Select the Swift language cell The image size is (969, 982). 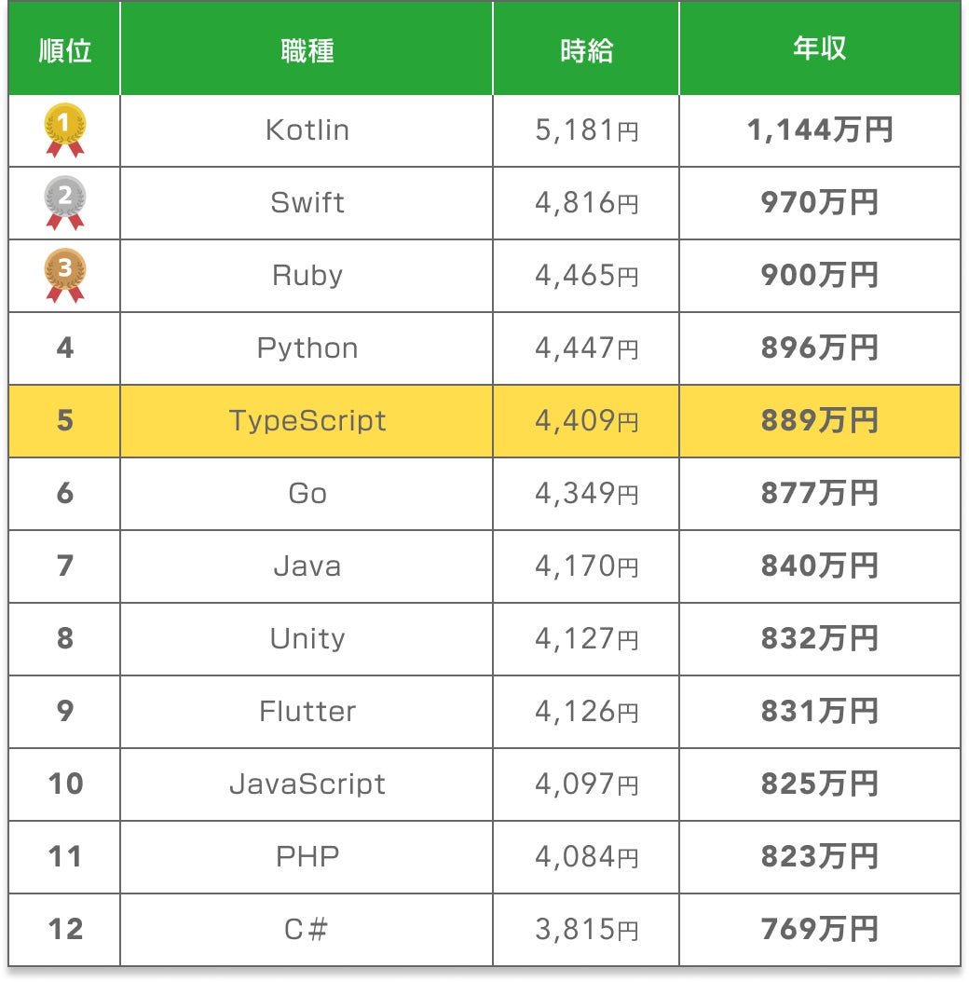(x=307, y=203)
